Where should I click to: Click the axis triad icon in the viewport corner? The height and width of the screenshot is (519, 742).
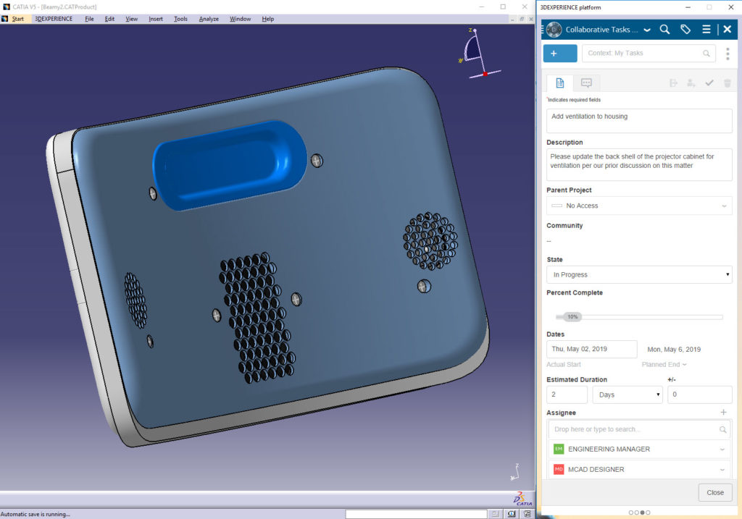[515, 472]
